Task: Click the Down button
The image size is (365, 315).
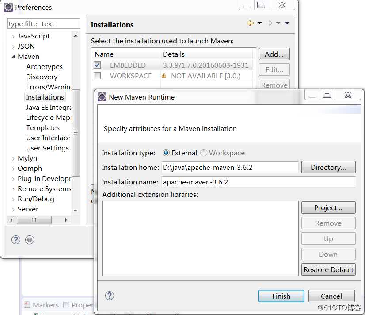Action: tap(328, 254)
